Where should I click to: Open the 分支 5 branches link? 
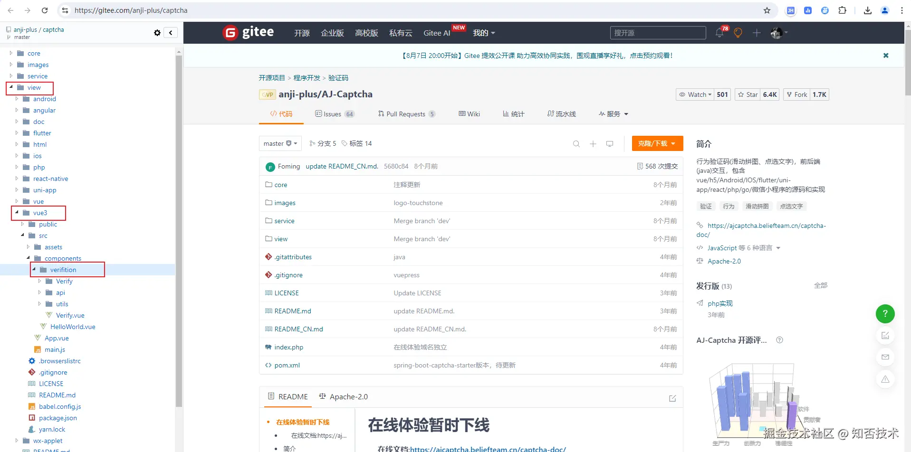(x=323, y=143)
